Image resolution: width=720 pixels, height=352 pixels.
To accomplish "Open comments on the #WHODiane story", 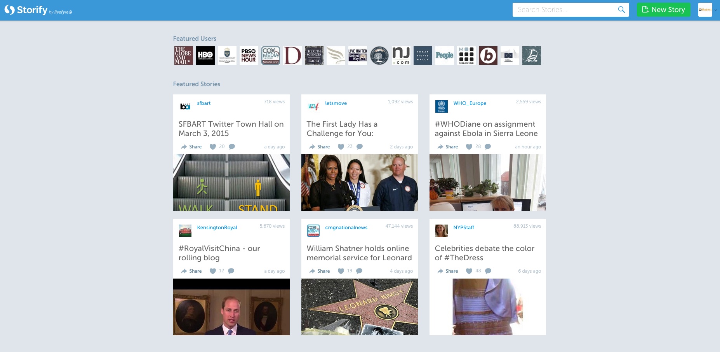I will (488, 147).
